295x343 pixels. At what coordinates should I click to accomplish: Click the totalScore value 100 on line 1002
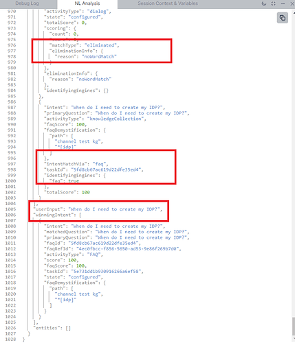tap(86, 192)
